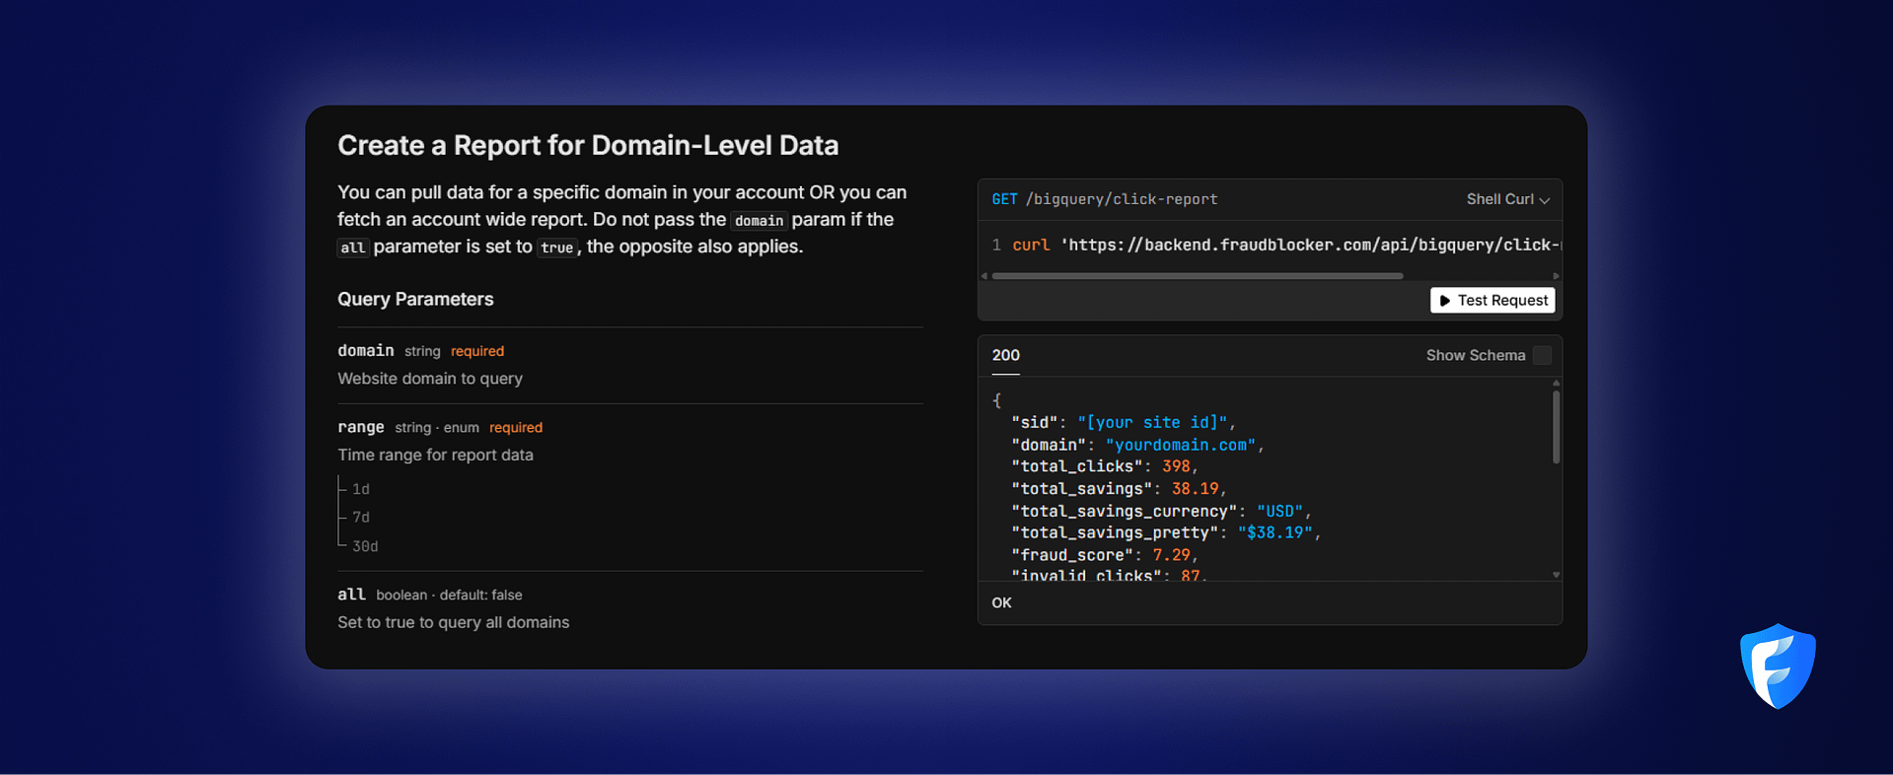This screenshot has height=775, width=1893.
Task: Click left scroll arrow of curl code
Action: click(x=984, y=276)
